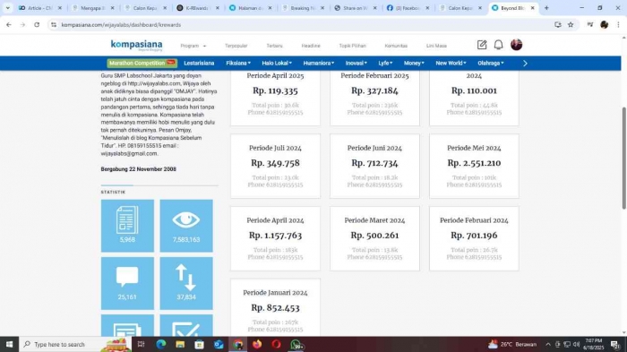Click the Periode Mei 2024 reward card
The width and height of the screenshot is (627, 352).
pyautogui.click(x=474, y=166)
